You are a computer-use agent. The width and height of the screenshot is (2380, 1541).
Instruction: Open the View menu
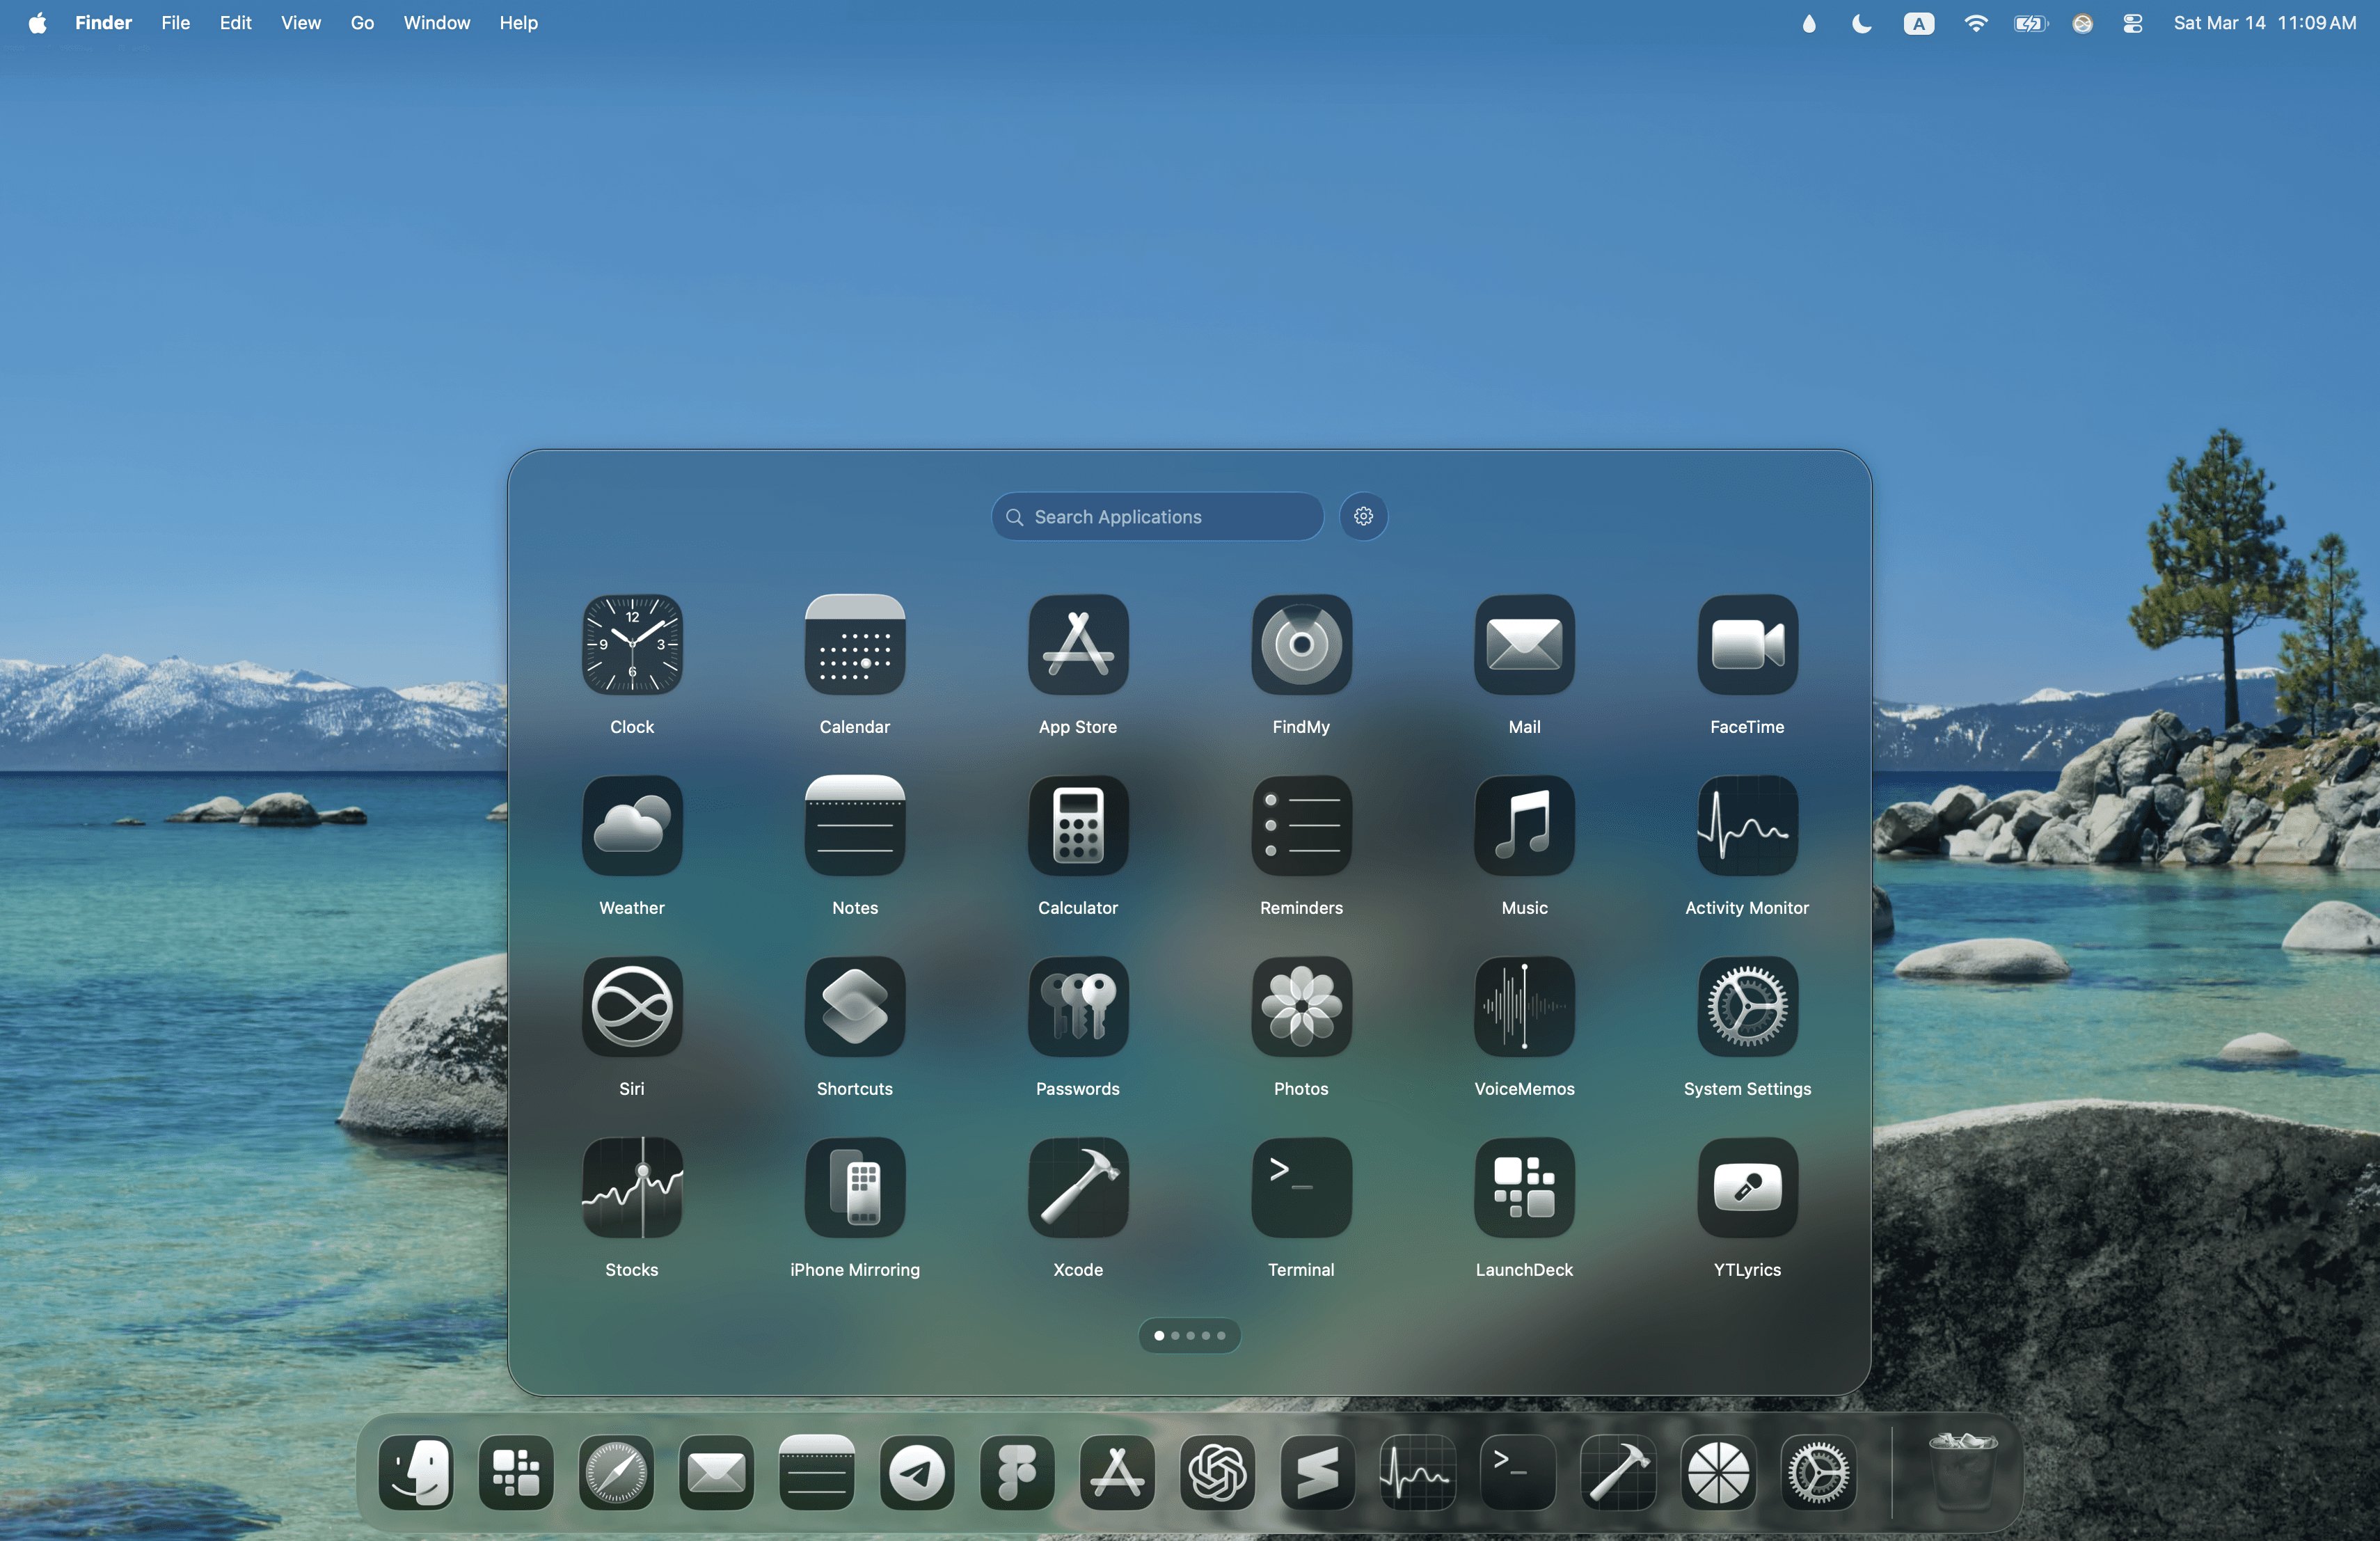pyautogui.click(x=300, y=23)
